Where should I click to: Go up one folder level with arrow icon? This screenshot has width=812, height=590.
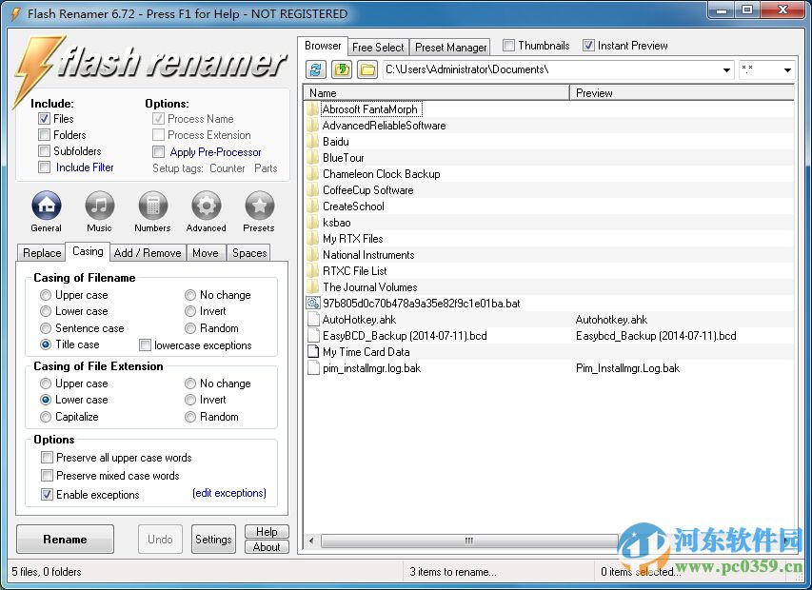pos(341,69)
